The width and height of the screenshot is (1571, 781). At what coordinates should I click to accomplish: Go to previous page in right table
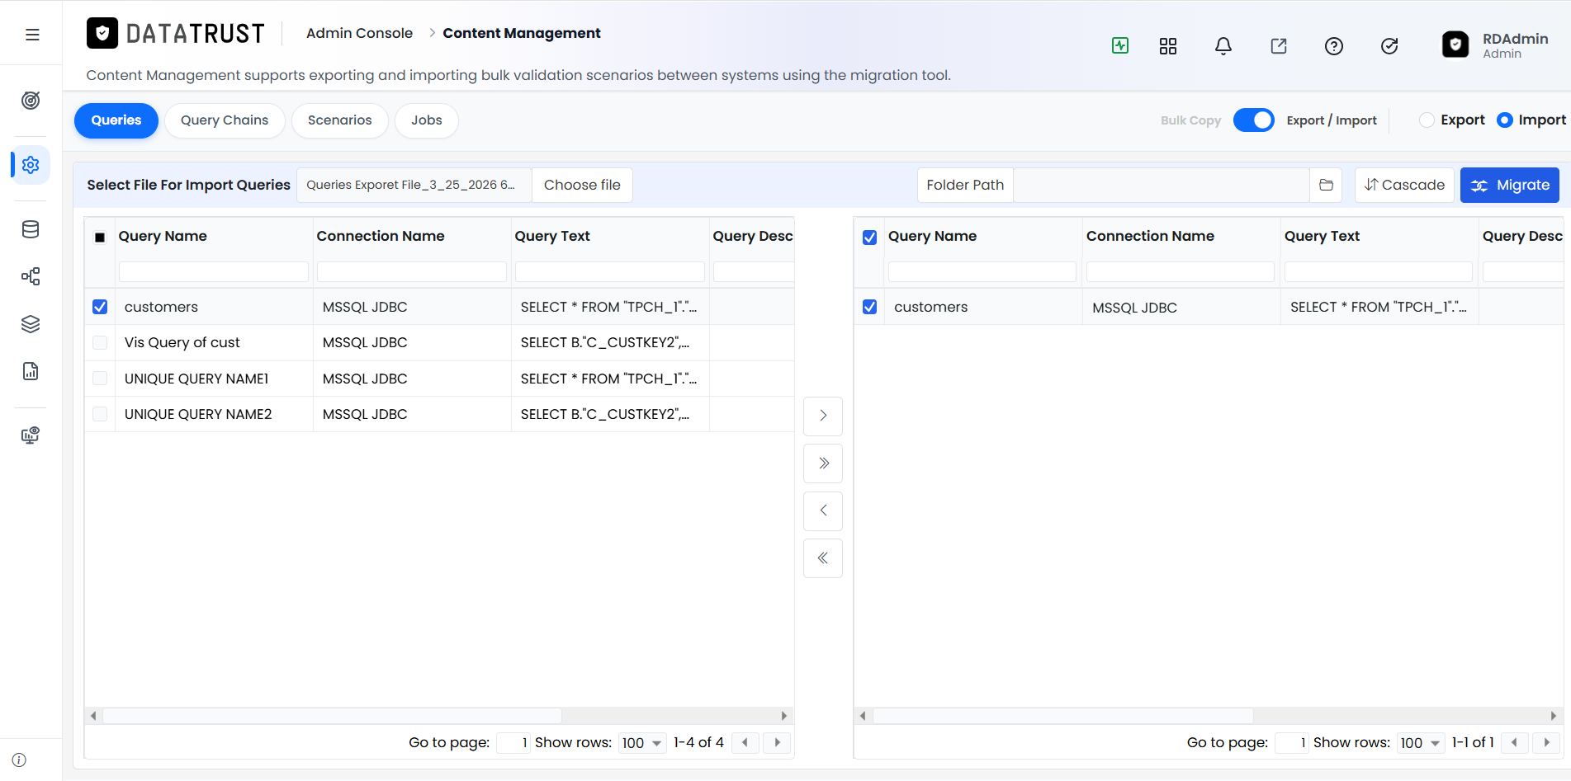[1514, 742]
